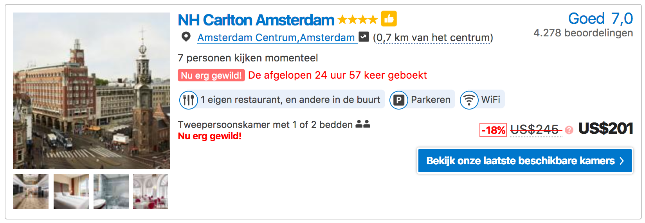
Task: Select the hotel lobby thumbnail
Action: tap(31, 191)
